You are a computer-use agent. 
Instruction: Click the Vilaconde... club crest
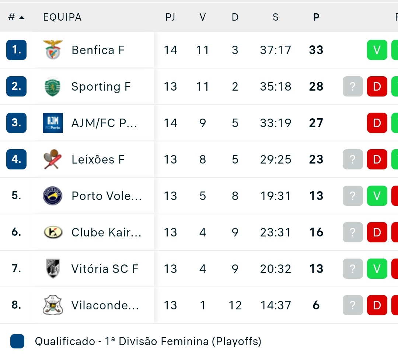pyautogui.click(x=53, y=305)
